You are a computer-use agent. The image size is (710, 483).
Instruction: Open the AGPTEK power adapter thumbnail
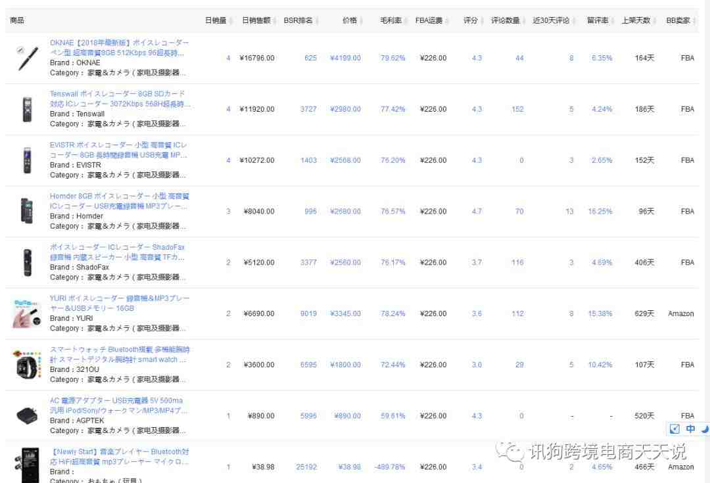(27, 415)
